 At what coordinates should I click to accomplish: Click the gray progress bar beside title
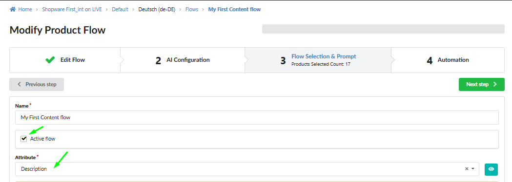pos(383,29)
